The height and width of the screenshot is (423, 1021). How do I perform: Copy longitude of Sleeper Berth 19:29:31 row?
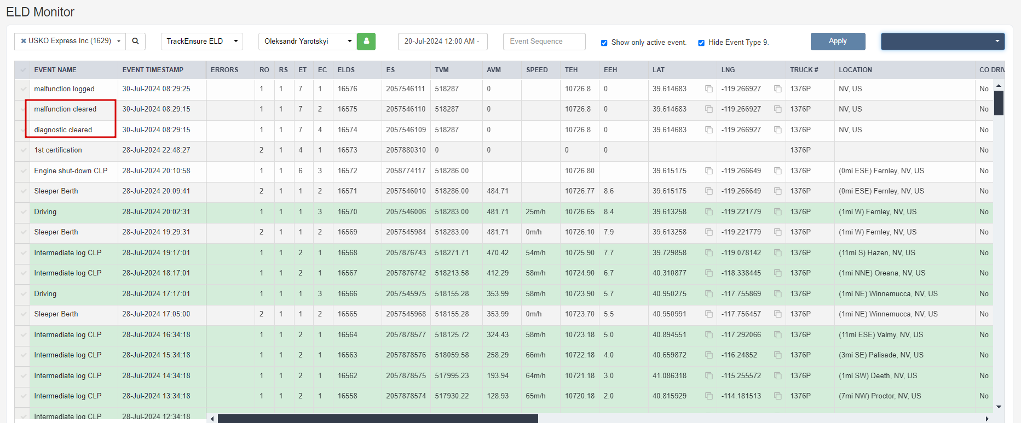[778, 232]
